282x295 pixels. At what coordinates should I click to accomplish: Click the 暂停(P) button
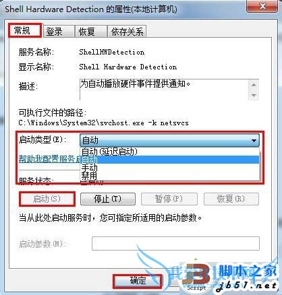[x=169, y=199]
